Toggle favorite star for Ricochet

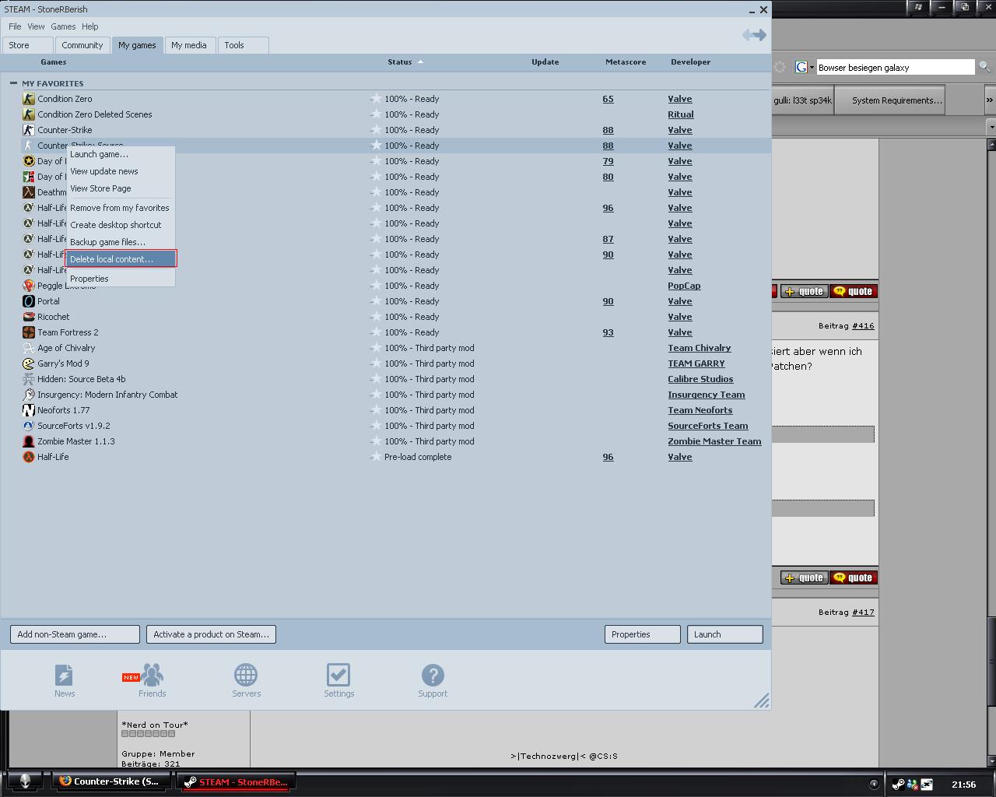click(376, 317)
